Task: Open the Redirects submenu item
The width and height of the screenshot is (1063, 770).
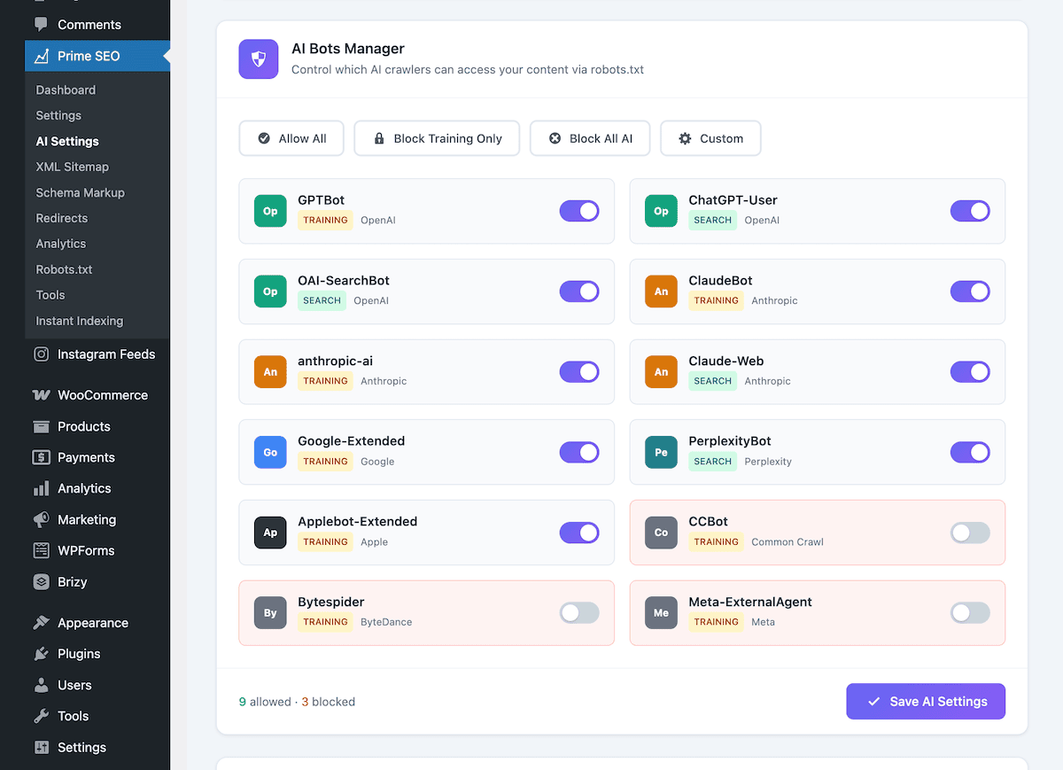Action: coord(62,219)
